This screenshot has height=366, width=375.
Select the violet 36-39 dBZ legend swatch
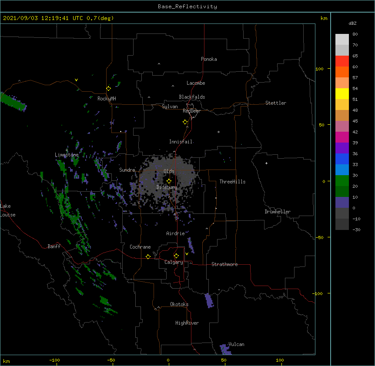click(x=342, y=148)
